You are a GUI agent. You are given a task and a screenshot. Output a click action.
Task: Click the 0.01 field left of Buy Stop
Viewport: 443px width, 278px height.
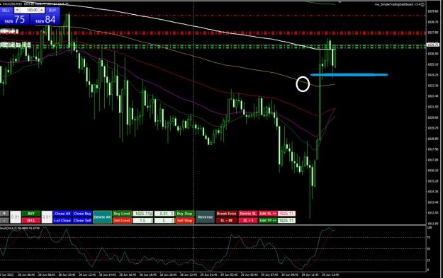pos(164,214)
